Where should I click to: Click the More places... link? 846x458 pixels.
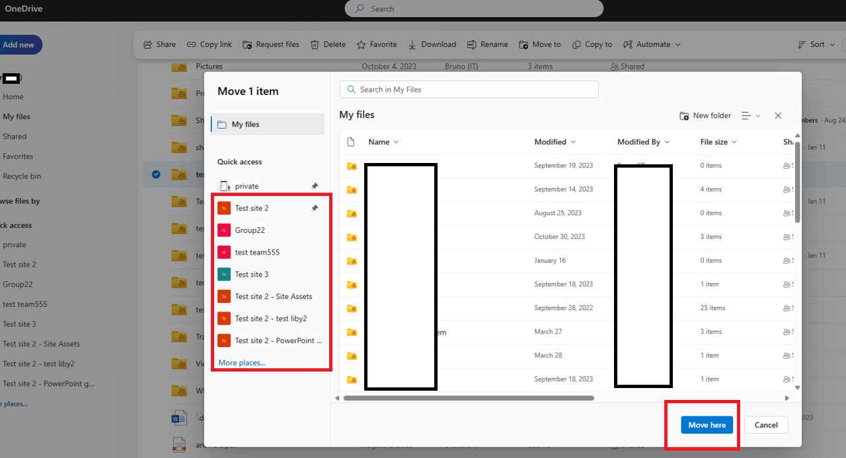click(x=242, y=362)
